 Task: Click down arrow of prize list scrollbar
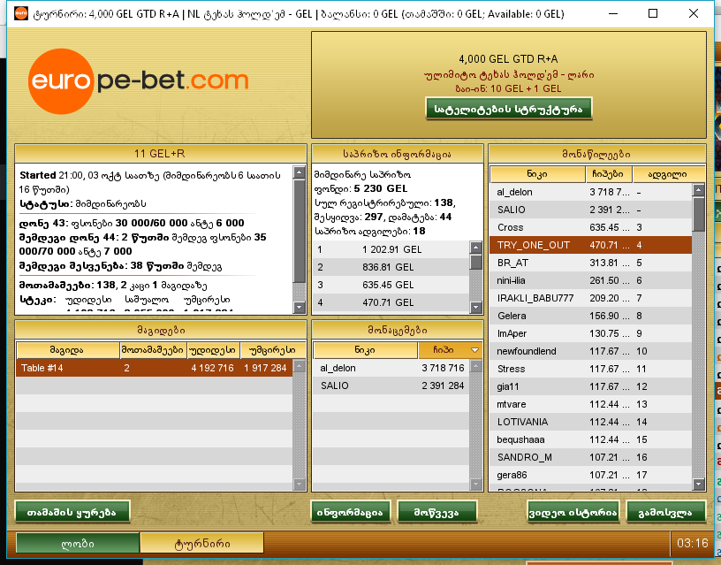click(x=476, y=307)
